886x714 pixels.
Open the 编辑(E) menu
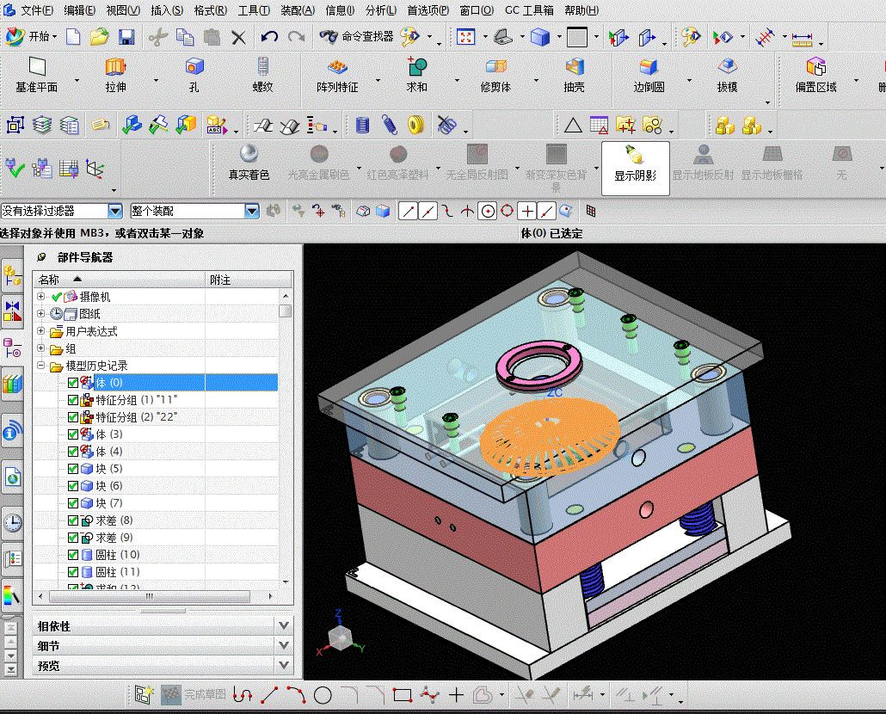(80, 10)
